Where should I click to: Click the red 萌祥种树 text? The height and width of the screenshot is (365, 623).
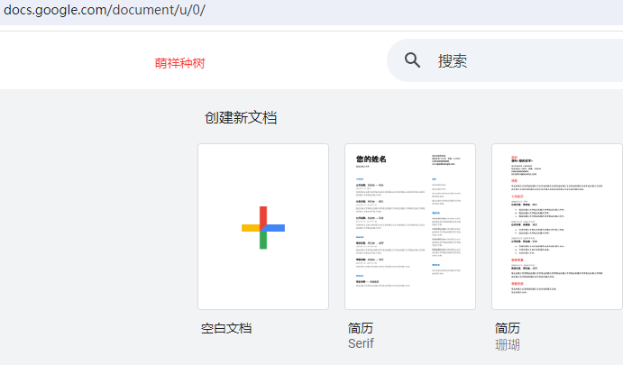pos(179,63)
